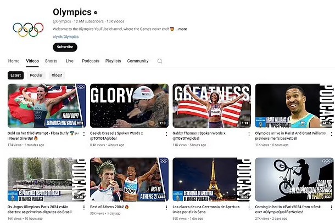This screenshot has width=335, height=223.
Task: Click the black Subscribe button
Action: 65,47
